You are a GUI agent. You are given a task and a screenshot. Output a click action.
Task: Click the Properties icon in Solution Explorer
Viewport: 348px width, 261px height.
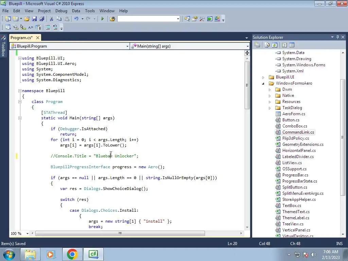click(x=257, y=45)
